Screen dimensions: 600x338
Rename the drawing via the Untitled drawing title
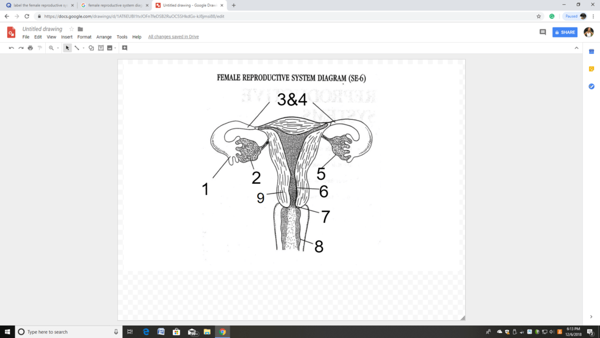(x=41, y=28)
